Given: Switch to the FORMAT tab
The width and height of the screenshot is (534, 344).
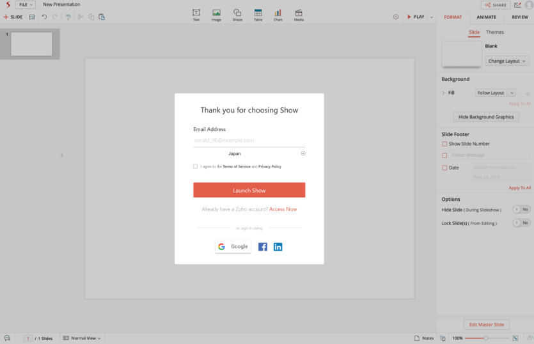Looking at the screenshot, I should tap(453, 17).
